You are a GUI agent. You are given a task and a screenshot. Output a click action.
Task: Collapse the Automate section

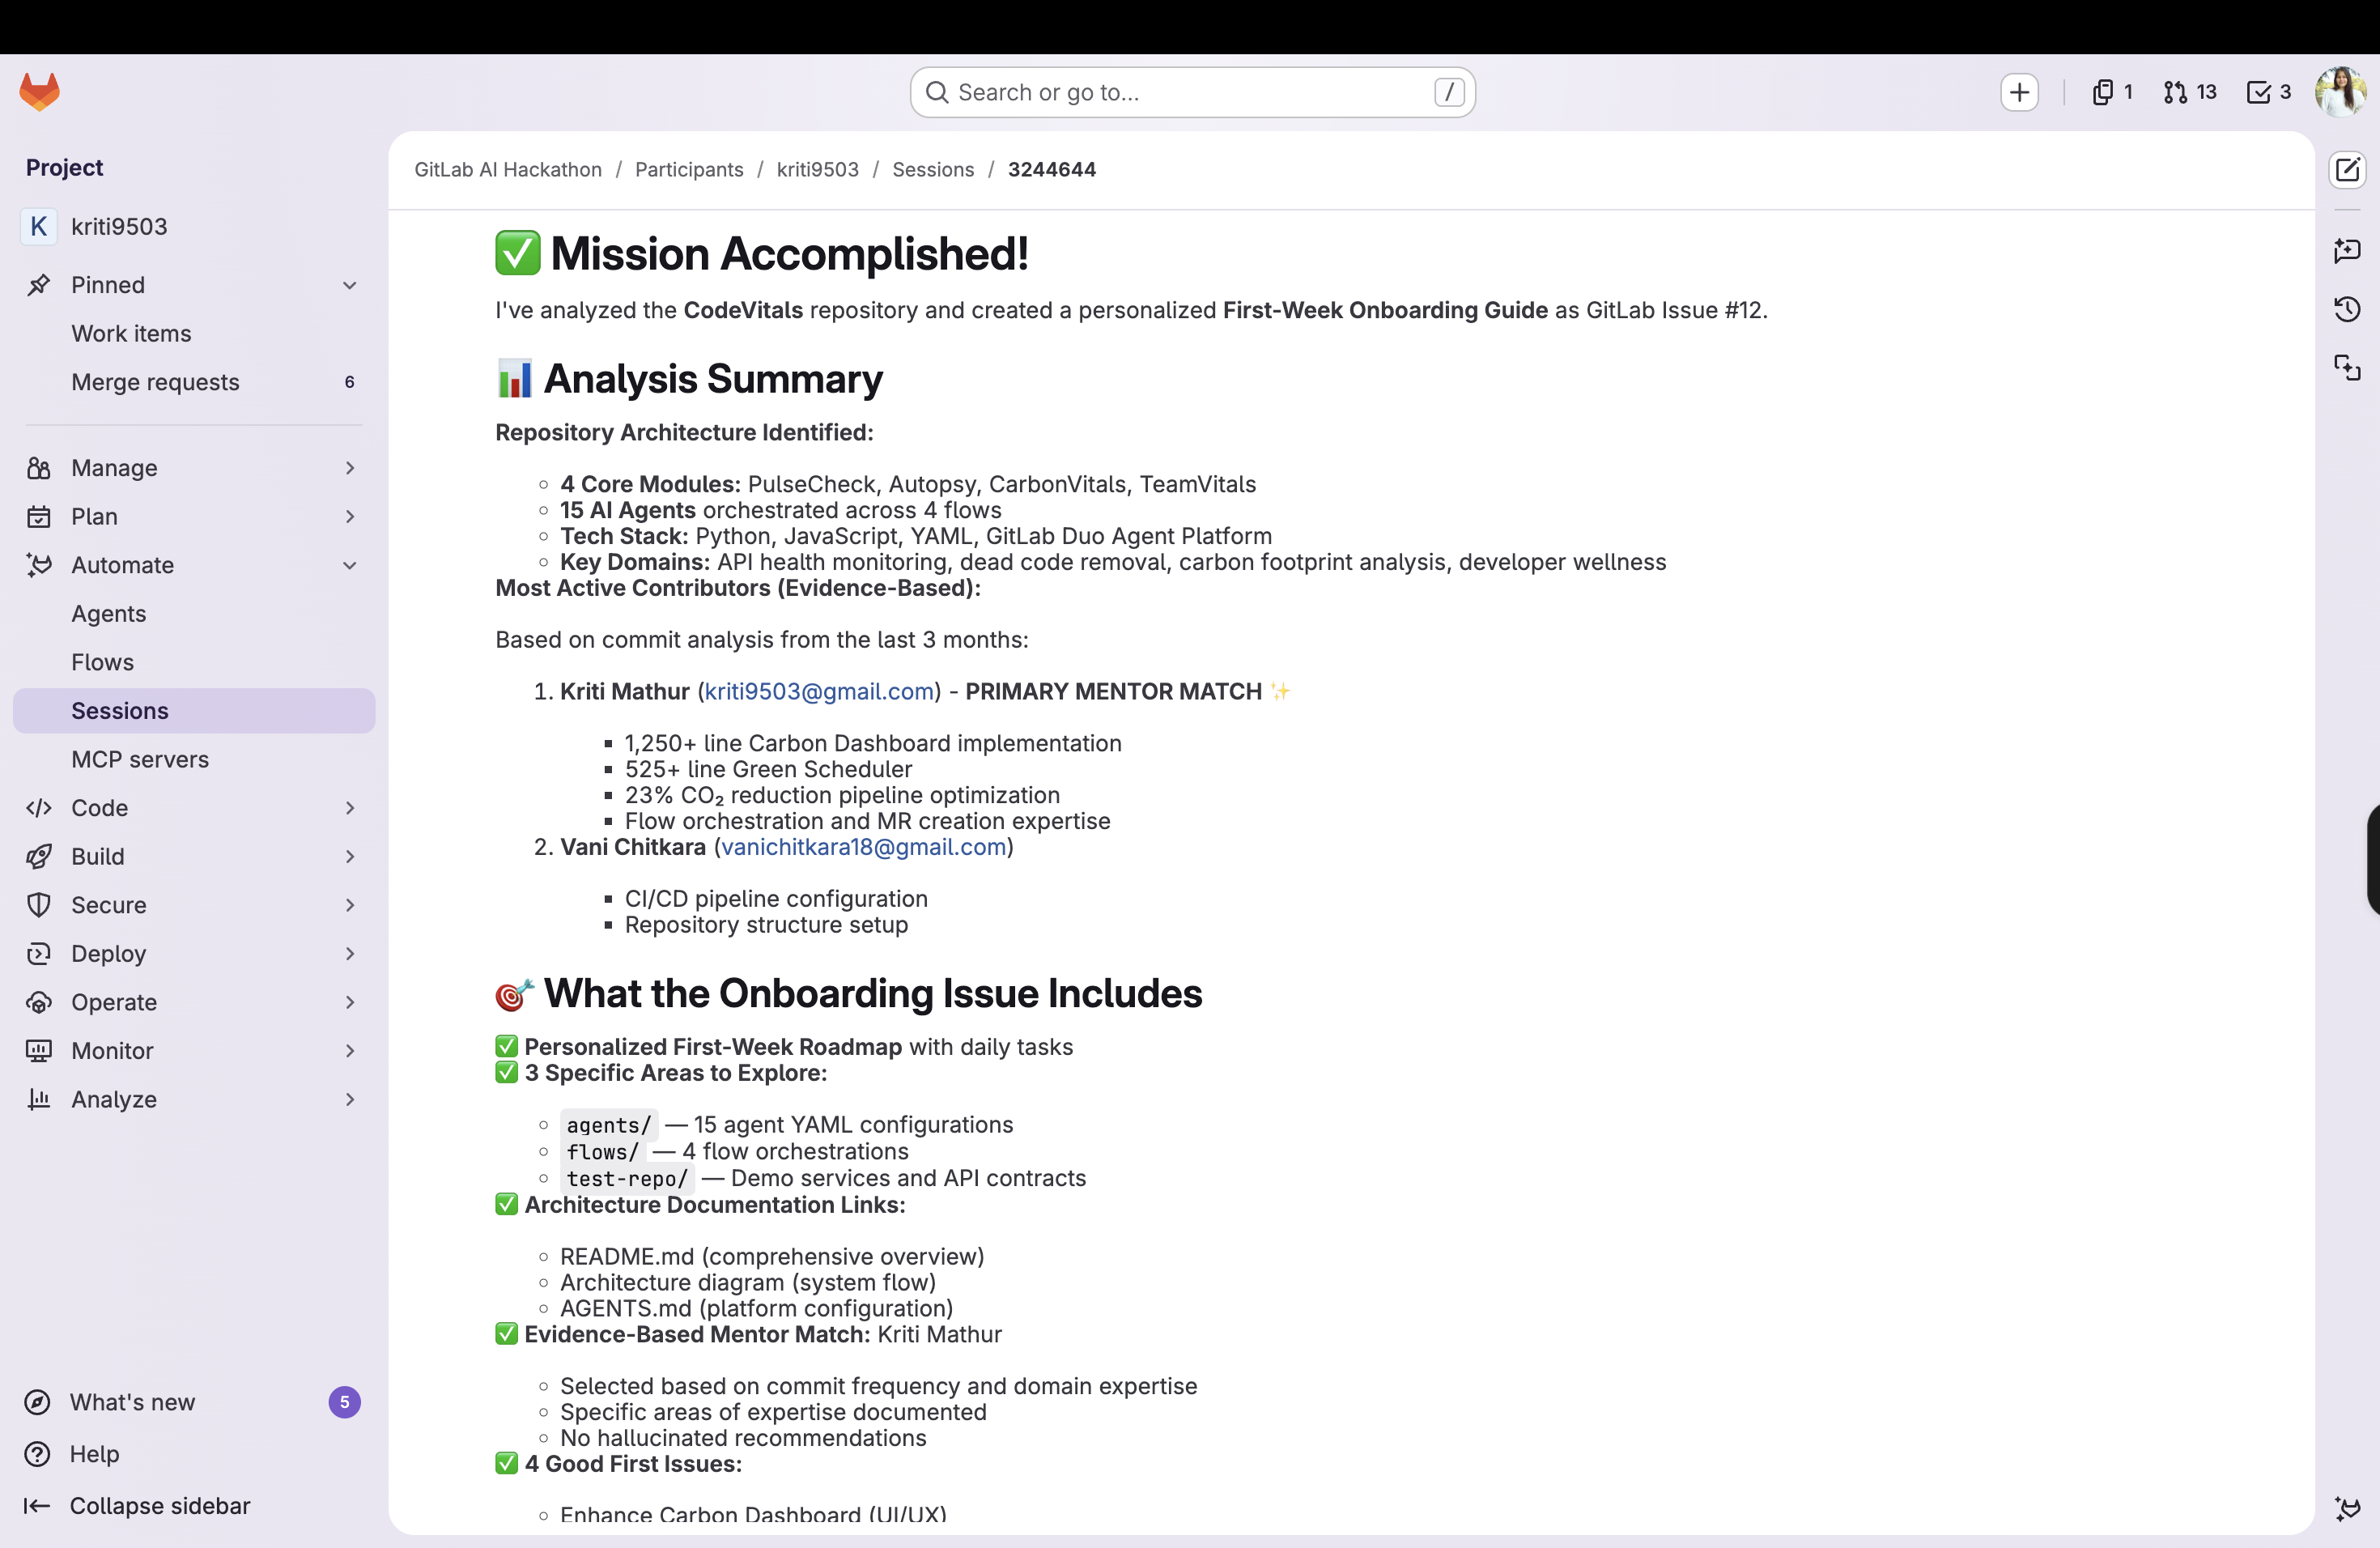pyautogui.click(x=349, y=565)
